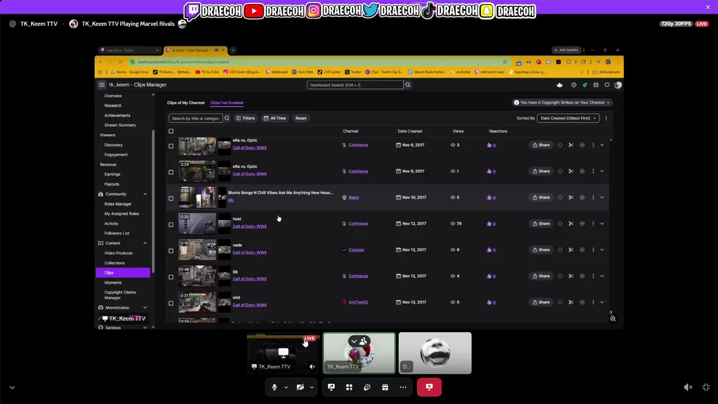Viewport: 718px width, 404px height.
Task: Click the green sparkle icon in dashboard header
Action: tap(584, 85)
